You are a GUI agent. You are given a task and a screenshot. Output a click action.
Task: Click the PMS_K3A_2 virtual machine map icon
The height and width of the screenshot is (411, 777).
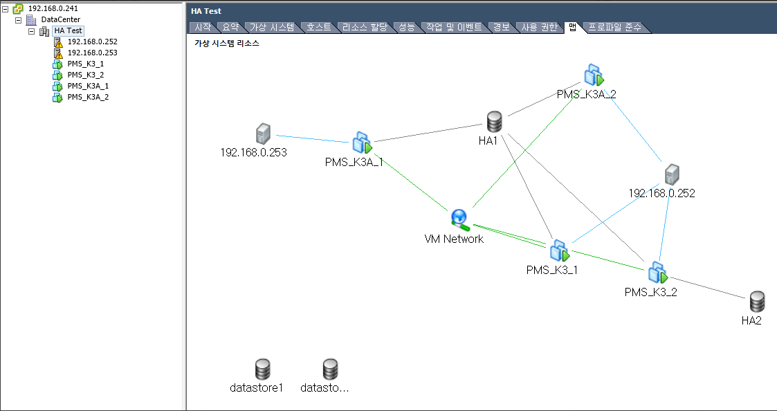coord(593,75)
